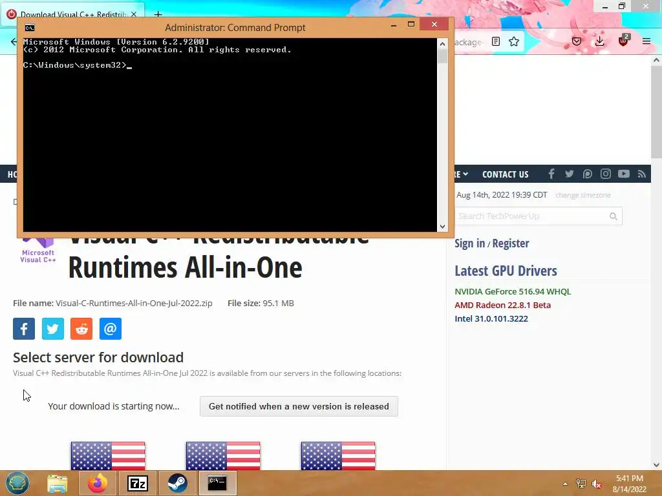The image size is (662, 496).
Task: Open Steam from the taskbar
Action: pos(177,483)
